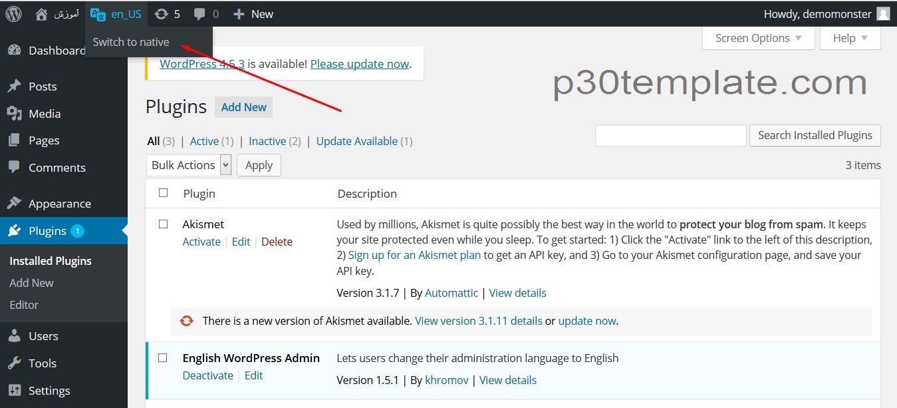Open the updates icon showing 5
The height and width of the screenshot is (408, 897).
161,13
